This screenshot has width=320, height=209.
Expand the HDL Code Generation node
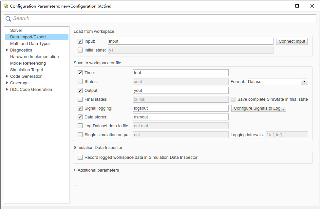point(7,90)
